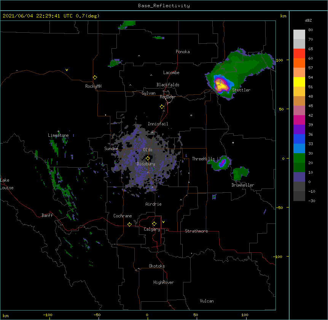Click the Vulcan town label
Viewport: 328px width, 320px height.
207,301
